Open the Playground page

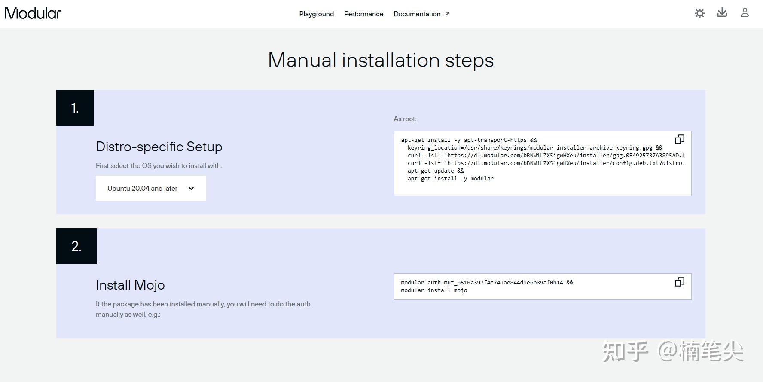point(316,14)
